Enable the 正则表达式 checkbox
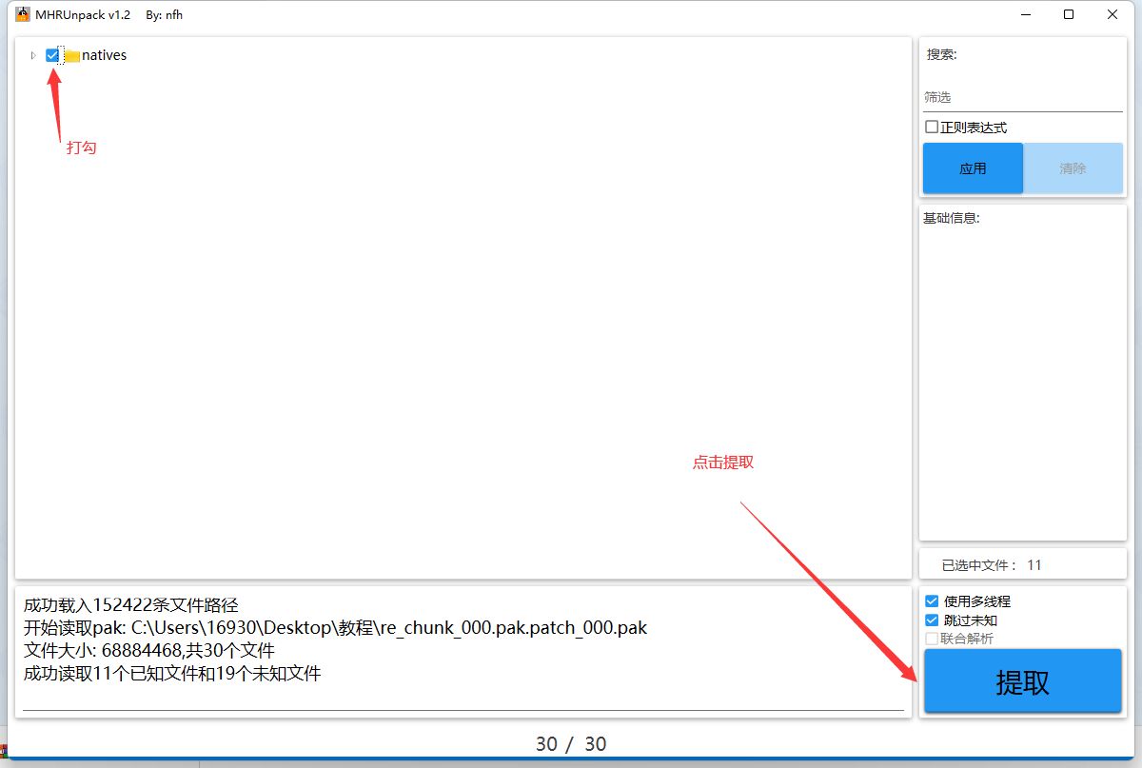The height and width of the screenshot is (768, 1142). (x=932, y=128)
